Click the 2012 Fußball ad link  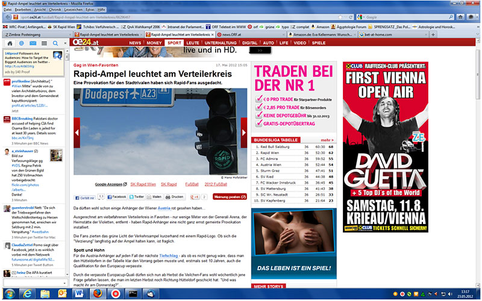tap(216, 184)
